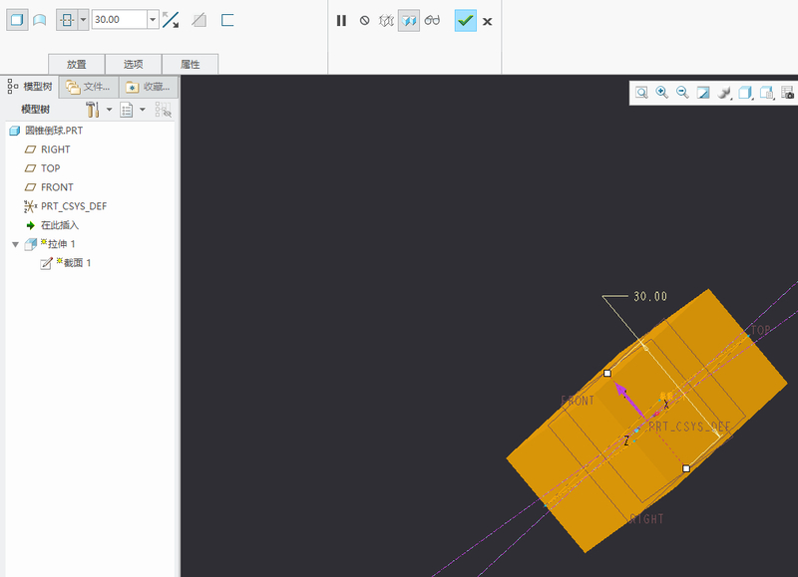798x577 pixels.
Task: Click PRT_CSYS_DEF label in viewport
Action: pyautogui.click(x=689, y=427)
